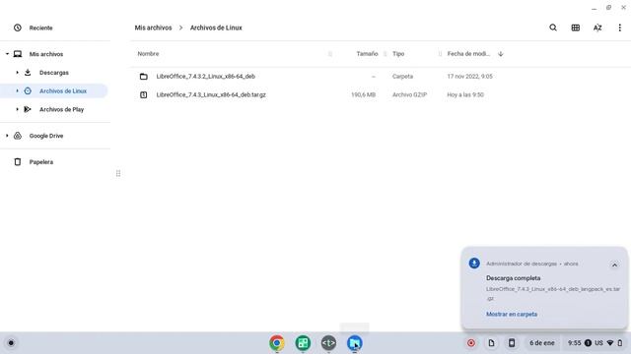631x354 pixels.
Task: Click the Papelera trash icon
Action: click(x=18, y=161)
